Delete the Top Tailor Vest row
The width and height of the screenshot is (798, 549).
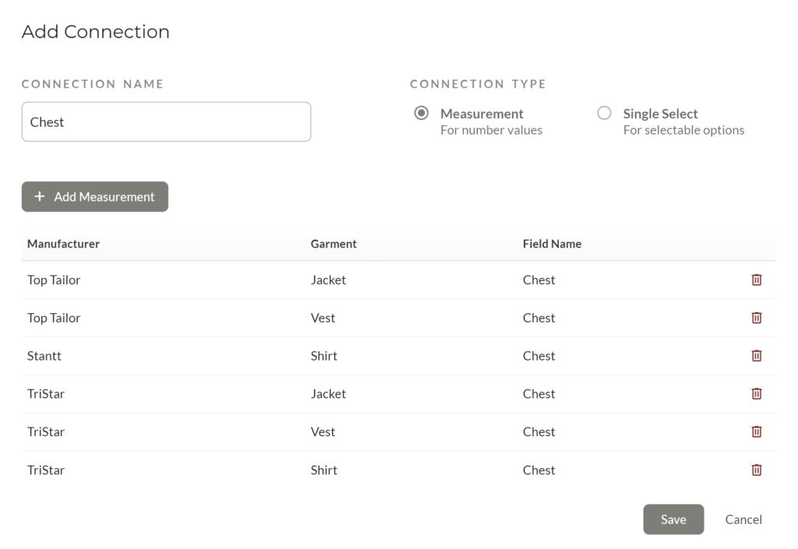tap(756, 318)
